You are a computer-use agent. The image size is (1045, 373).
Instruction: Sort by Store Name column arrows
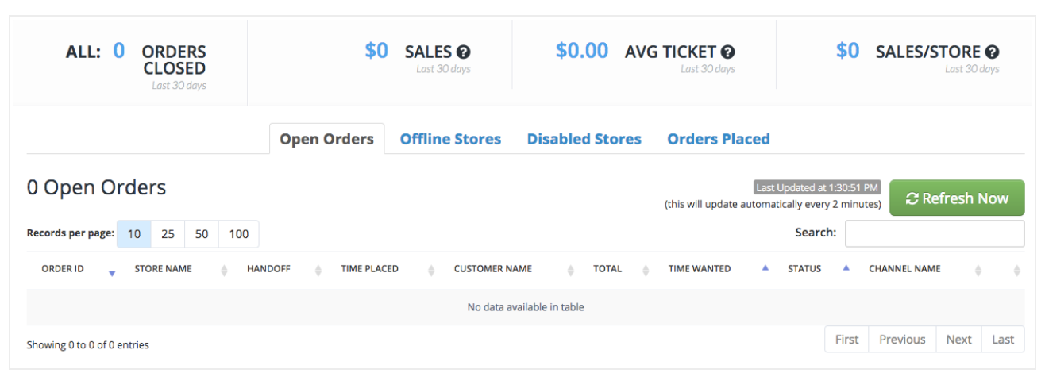pyautogui.click(x=224, y=270)
